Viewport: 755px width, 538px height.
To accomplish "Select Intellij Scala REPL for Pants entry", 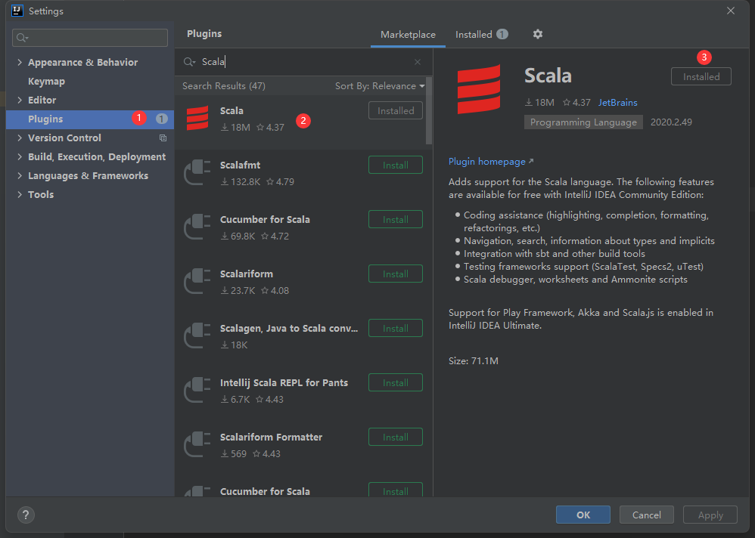I will pos(284,382).
